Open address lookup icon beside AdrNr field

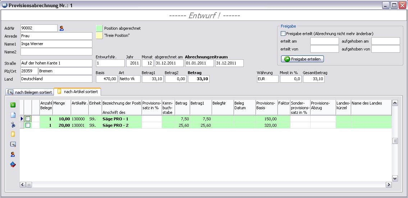61,28
